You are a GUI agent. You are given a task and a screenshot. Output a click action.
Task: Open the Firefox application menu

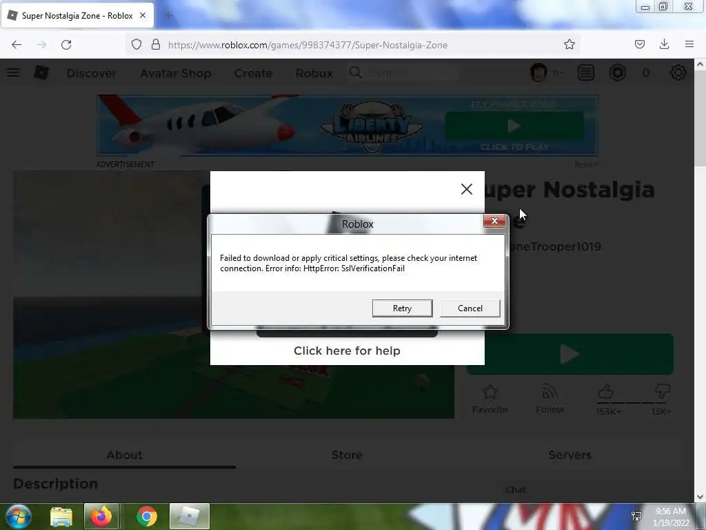click(x=689, y=45)
